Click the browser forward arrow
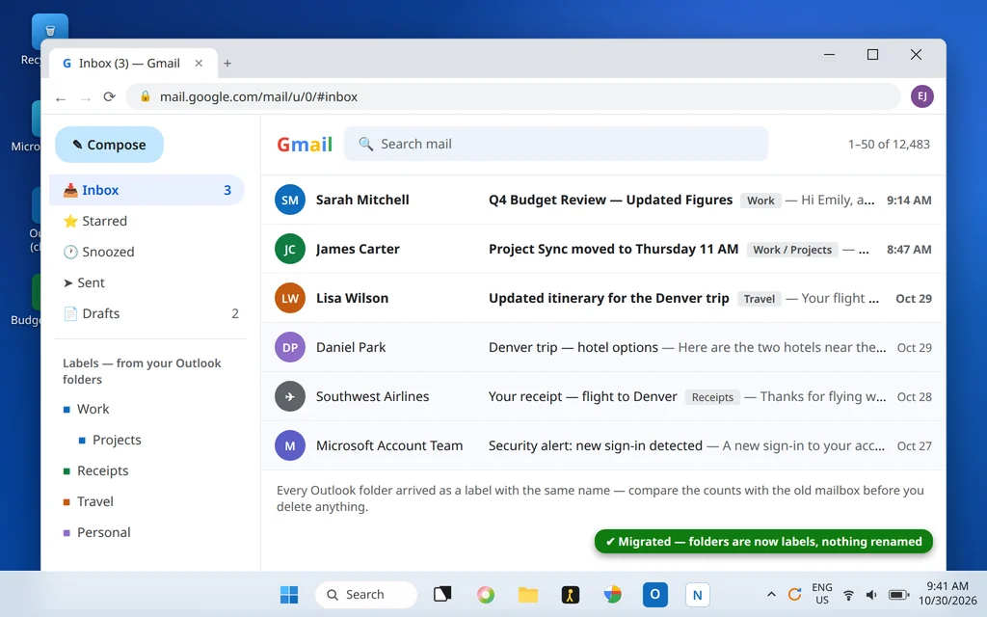The width and height of the screenshot is (987, 617). (86, 98)
